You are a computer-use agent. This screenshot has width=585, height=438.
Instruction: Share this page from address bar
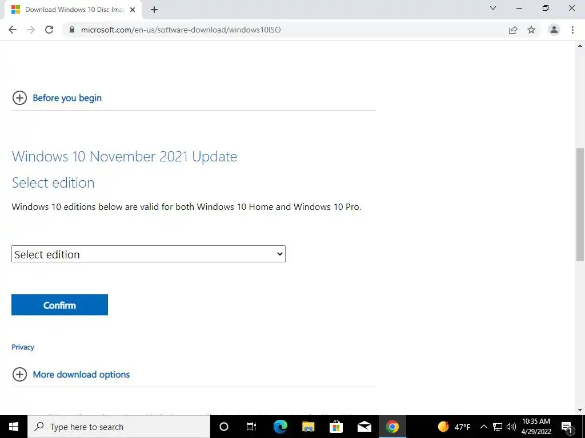[x=513, y=30]
